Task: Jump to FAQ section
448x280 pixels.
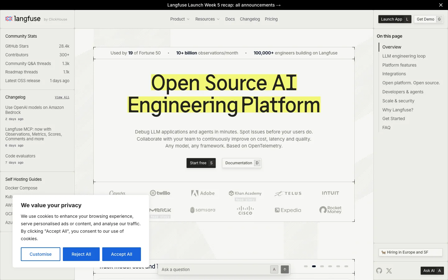Action: pos(386,128)
